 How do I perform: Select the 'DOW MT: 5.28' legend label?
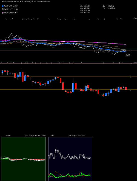(11, 10)
